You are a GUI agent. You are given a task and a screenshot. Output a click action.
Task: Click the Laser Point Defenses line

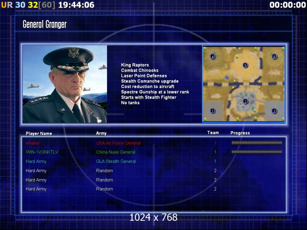(144, 76)
